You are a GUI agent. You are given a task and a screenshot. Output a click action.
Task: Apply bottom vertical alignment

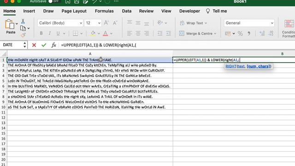point(147,24)
